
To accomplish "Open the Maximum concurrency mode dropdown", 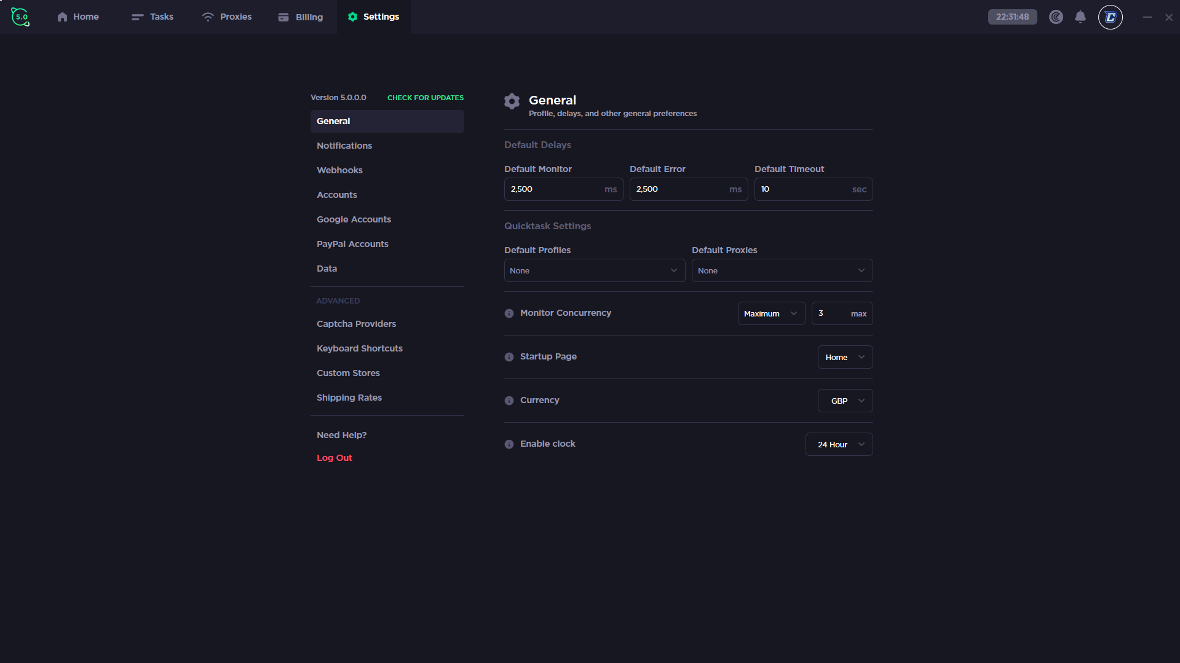I will pyautogui.click(x=771, y=313).
